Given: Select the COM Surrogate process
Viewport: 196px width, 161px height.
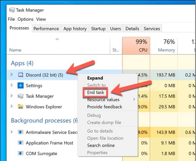Looking at the screenshot, I should pyautogui.click(x=41, y=153).
